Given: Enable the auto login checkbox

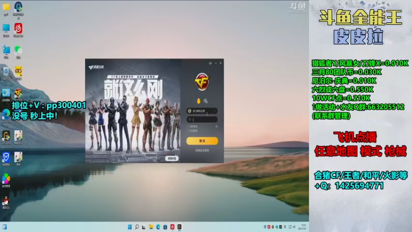Looking at the screenshot, I should [188, 131].
